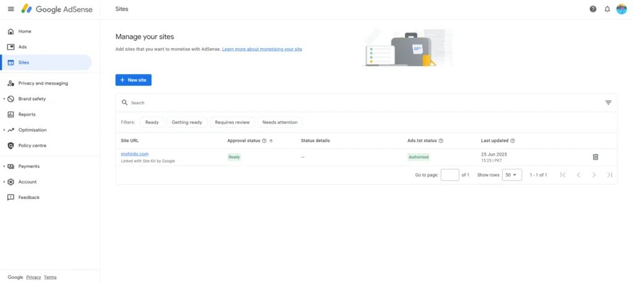
Task: Click the New site button
Action: tap(133, 80)
